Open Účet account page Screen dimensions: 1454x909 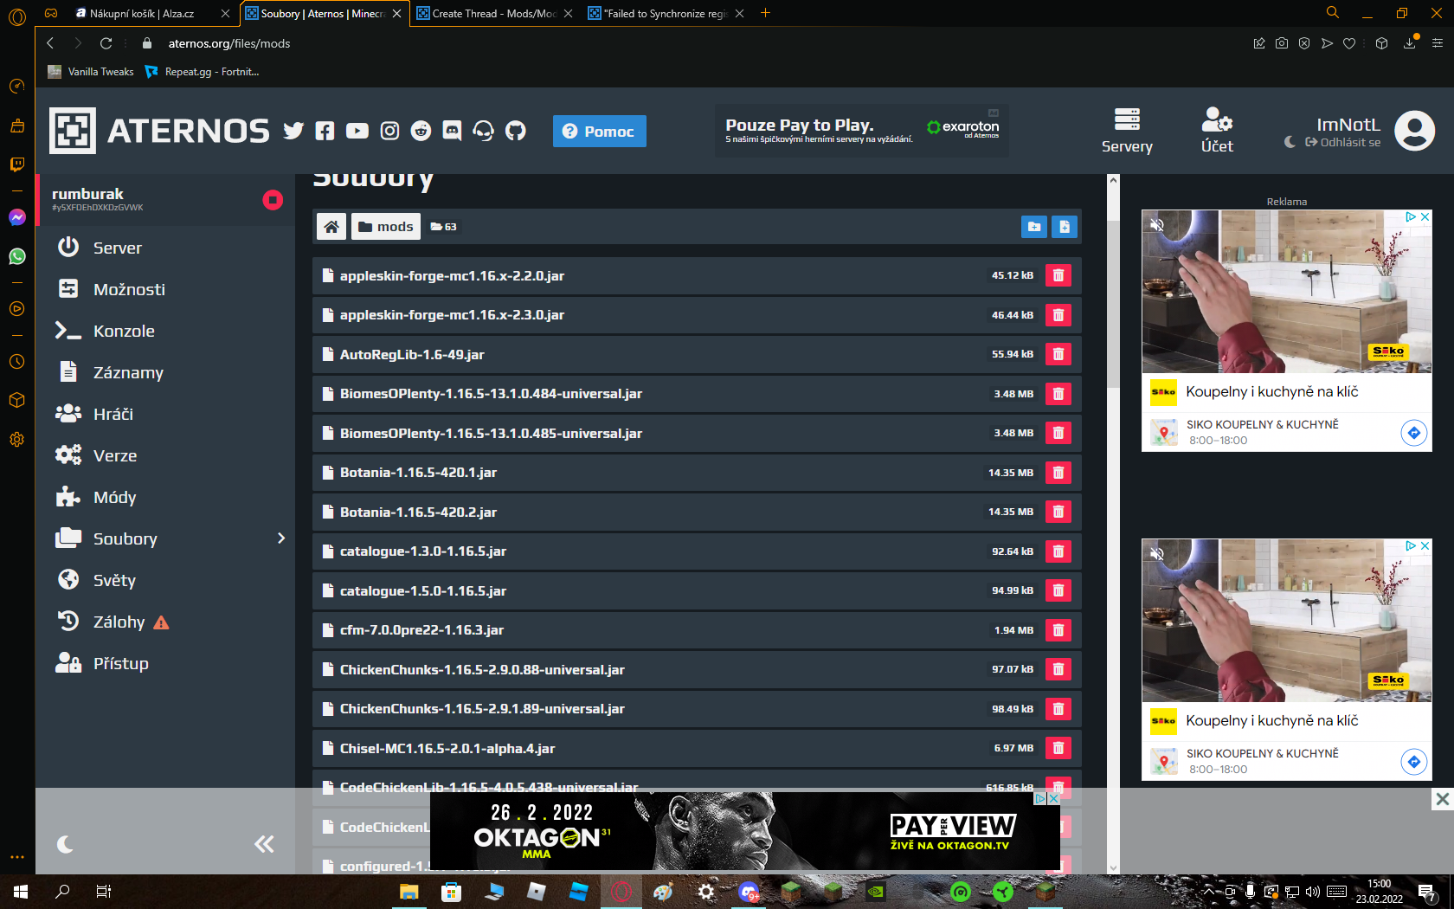tap(1217, 131)
